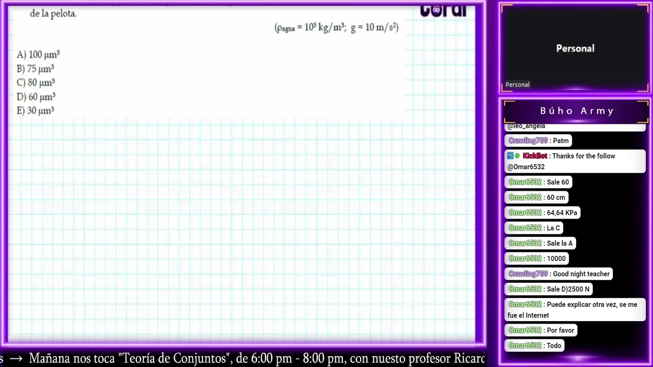Click the Búho Army chat header

pos(576,111)
